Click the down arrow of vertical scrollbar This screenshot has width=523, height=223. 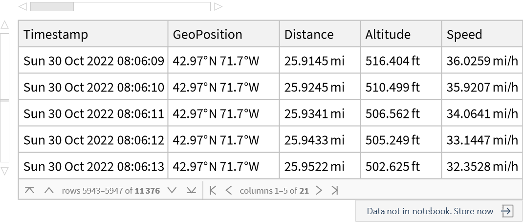coord(4,171)
